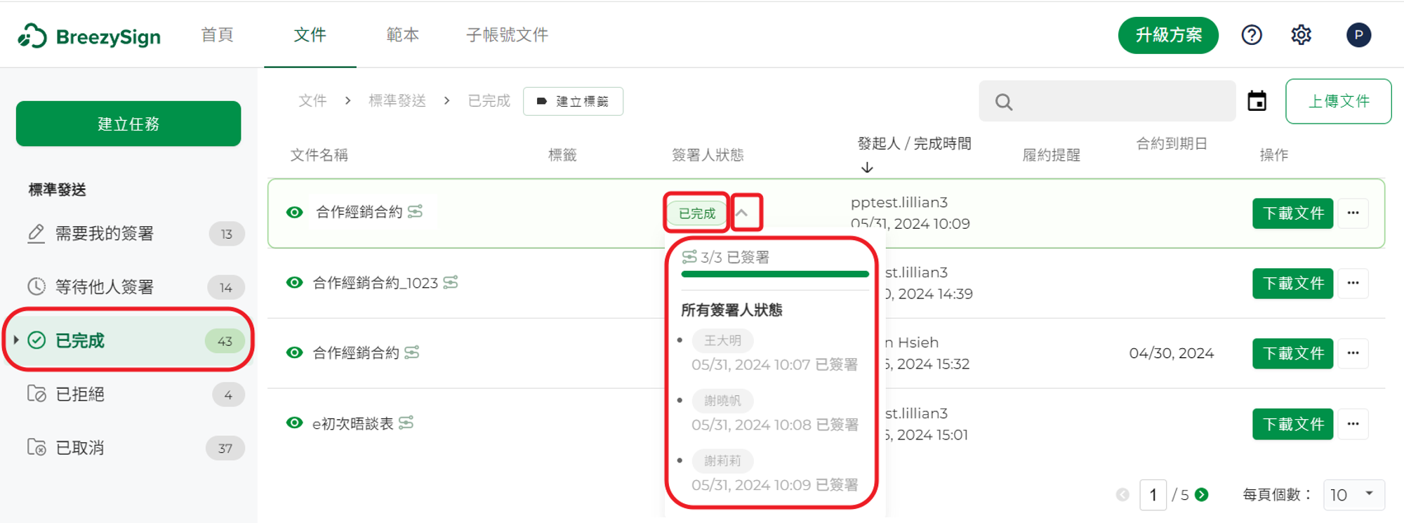Expand the 已完成 sidebar tree arrow

pyautogui.click(x=16, y=340)
